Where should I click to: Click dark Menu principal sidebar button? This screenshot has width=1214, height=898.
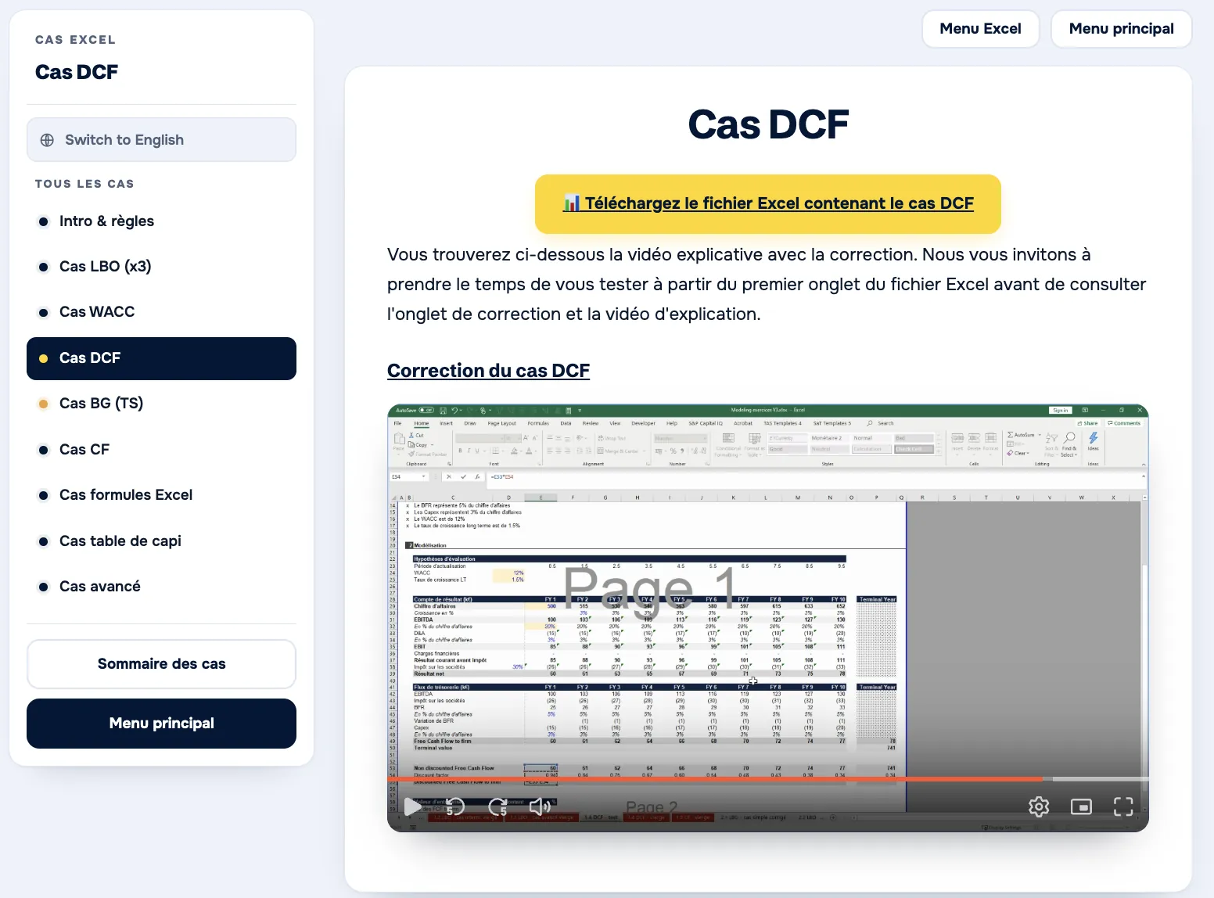point(161,724)
